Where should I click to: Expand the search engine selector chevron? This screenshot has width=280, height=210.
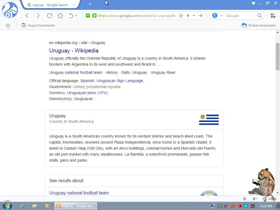[221, 16]
